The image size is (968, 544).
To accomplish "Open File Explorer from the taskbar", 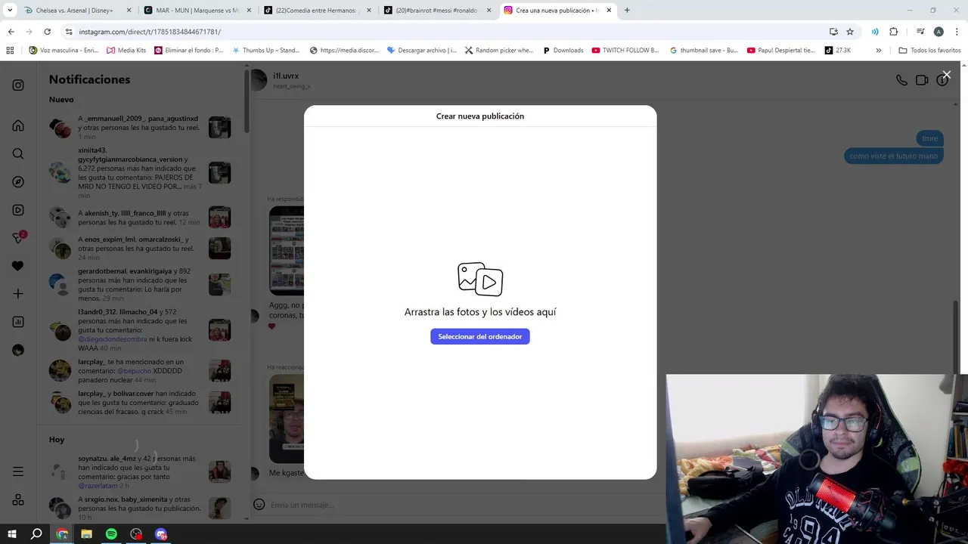I will [86, 534].
